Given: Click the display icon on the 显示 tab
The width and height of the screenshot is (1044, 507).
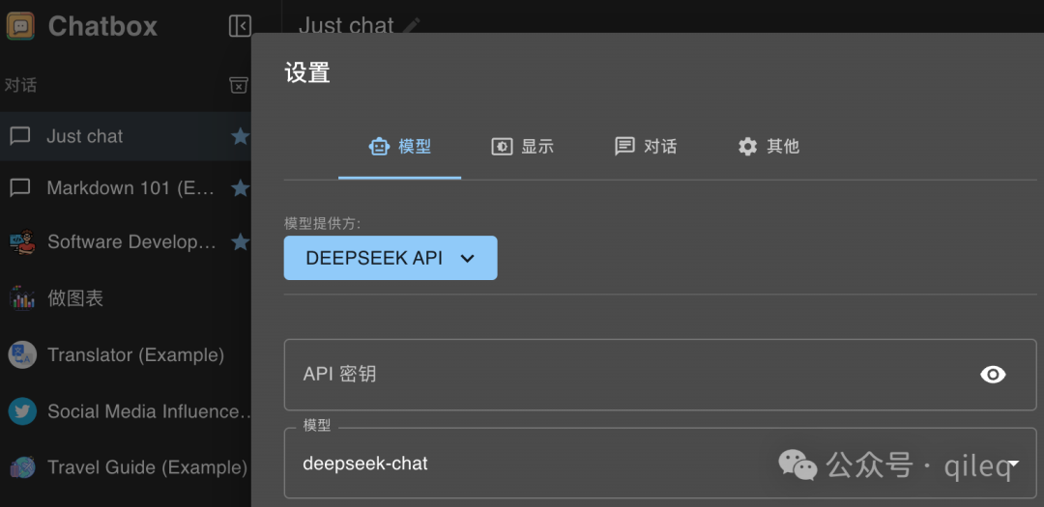Looking at the screenshot, I should pyautogui.click(x=502, y=147).
